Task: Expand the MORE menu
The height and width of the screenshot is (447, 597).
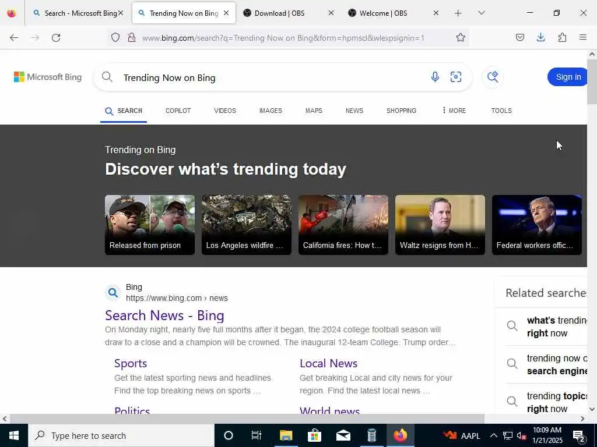Action: [x=454, y=111]
